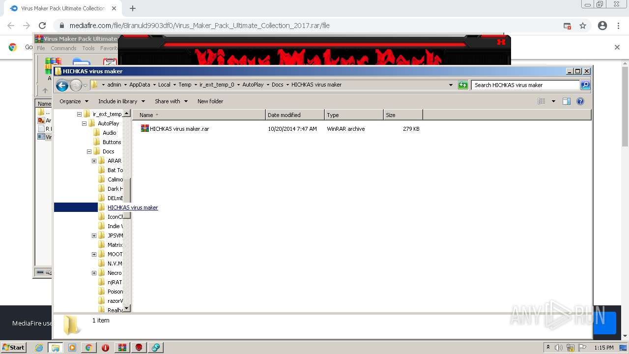Screen dimensions: 629x354
Task: Select the Matrix folder in tree
Action: 115,245
